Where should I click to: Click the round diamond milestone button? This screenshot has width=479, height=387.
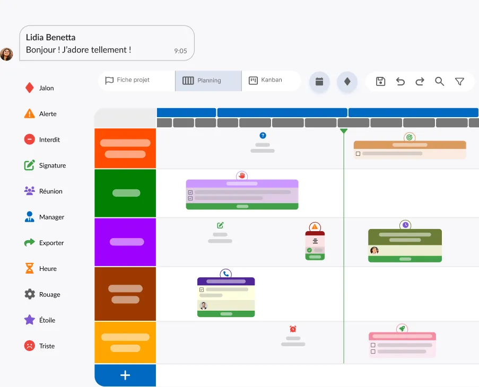pyautogui.click(x=347, y=82)
